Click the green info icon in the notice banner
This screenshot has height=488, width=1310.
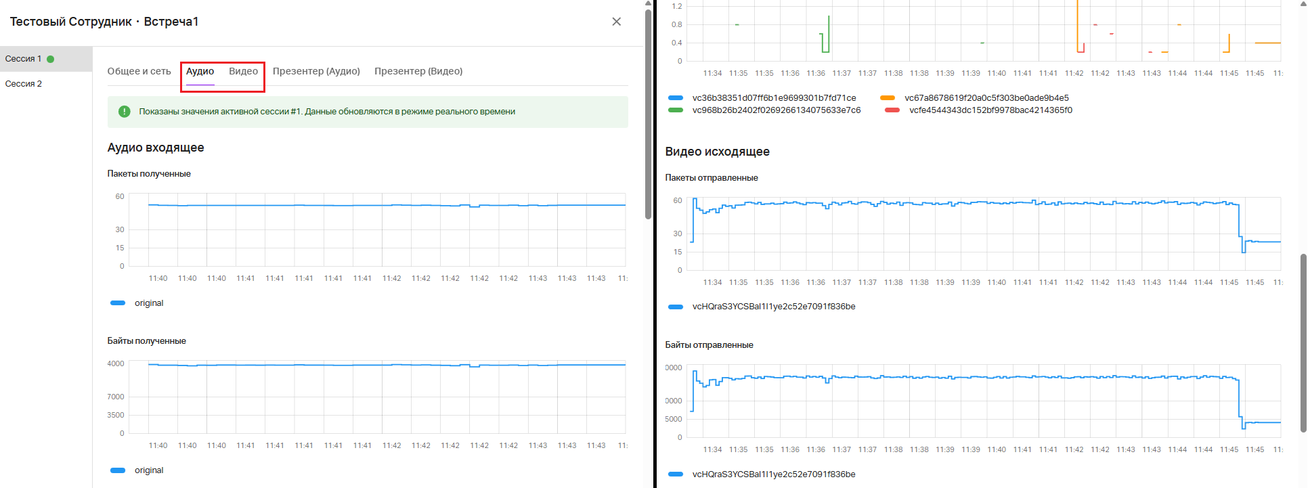125,112
